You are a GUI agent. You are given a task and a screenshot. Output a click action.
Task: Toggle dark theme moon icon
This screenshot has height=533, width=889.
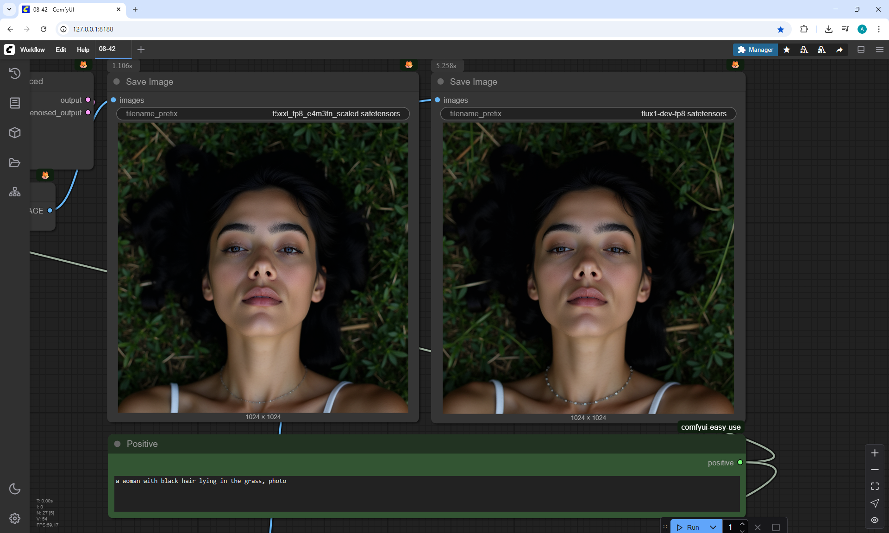point(15,489)
